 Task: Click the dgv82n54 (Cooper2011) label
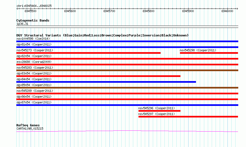pyautogui.click(x=34, y=56)
